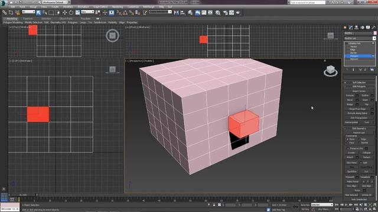The width and height of the screenshot is (378, 212).
Task: Open the Utilities command panel tab
Action: click(374, 28)
